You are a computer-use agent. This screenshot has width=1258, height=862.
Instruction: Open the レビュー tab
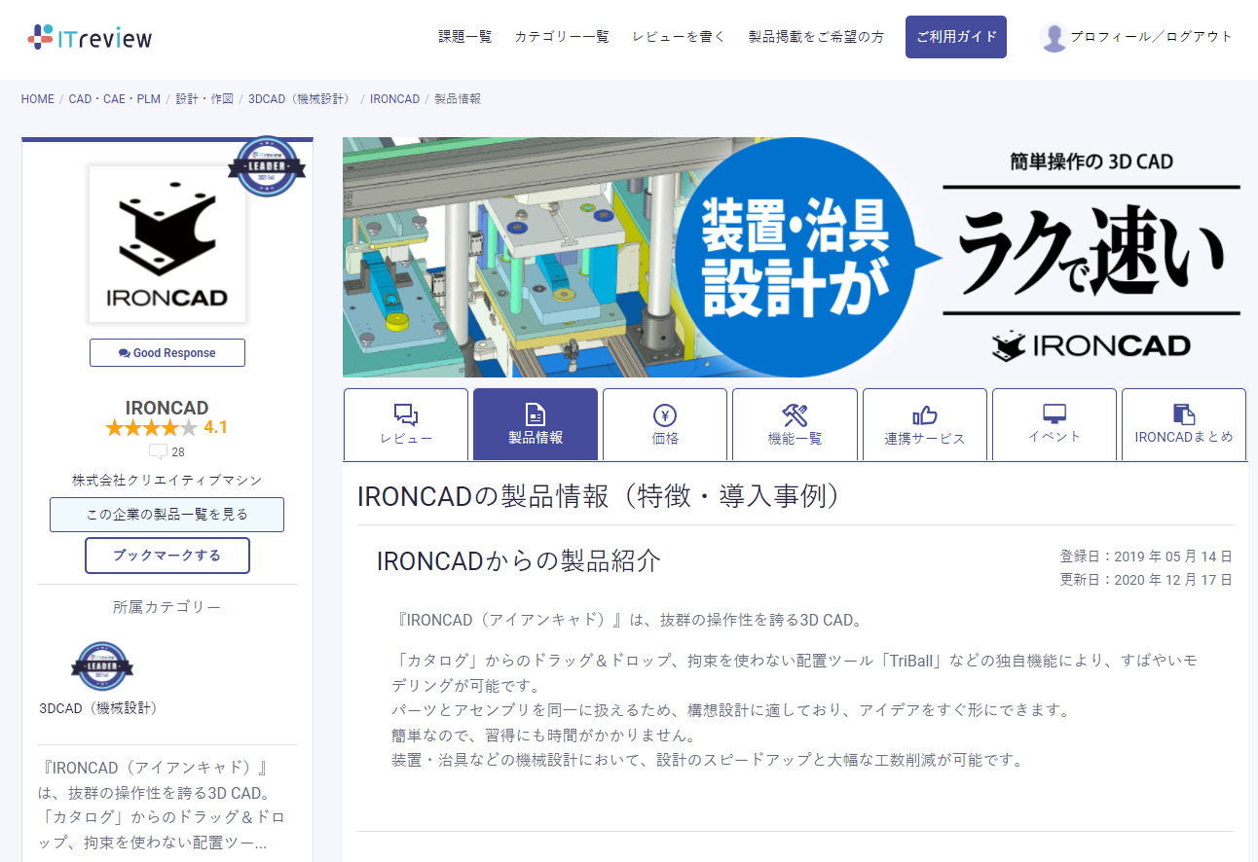click(x=406, y=424)
